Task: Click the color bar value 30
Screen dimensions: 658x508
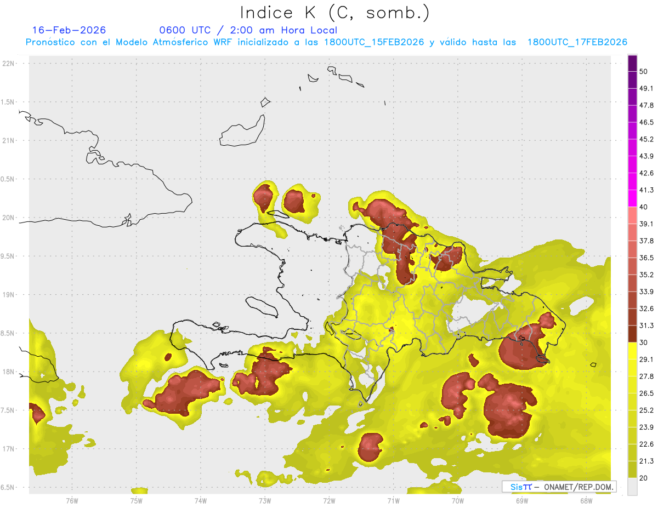Action: point(643,343)
